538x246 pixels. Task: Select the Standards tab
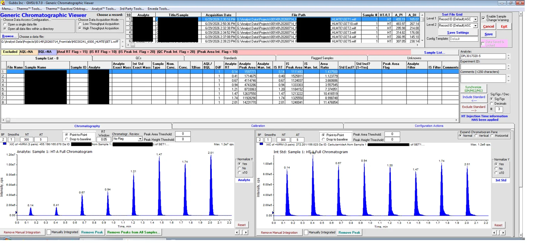click(230, 58)
